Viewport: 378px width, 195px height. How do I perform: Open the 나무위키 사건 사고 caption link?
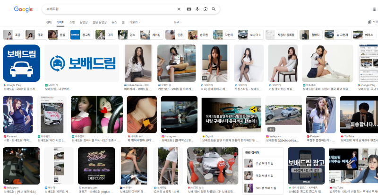(x=52, y=140)
